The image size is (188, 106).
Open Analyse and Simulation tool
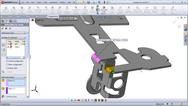click(x=22, y=10)
